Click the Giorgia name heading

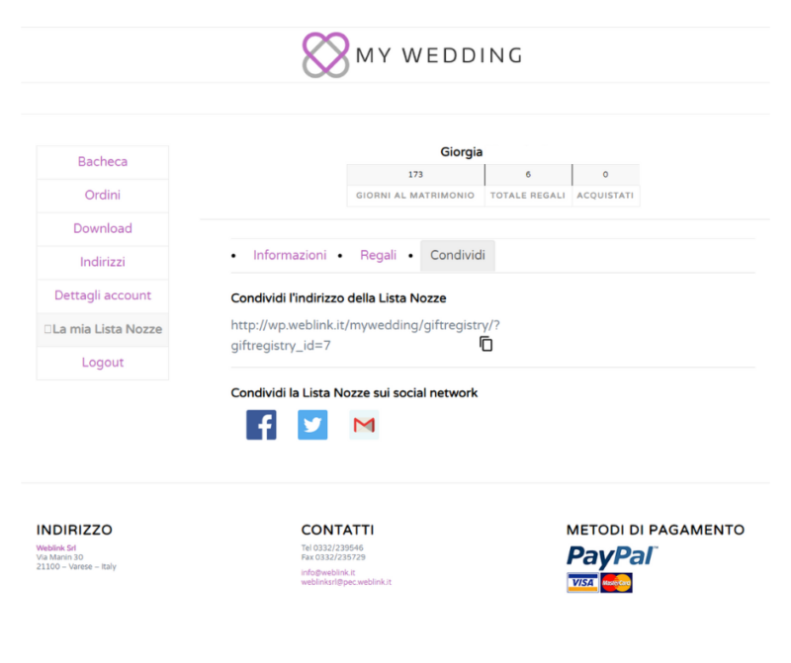pyautogui.click(x=461, y=152)
